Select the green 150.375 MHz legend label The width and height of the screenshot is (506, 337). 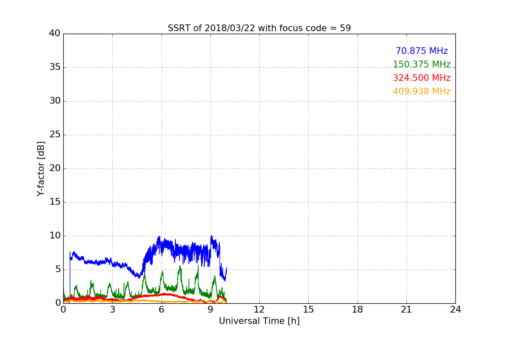[x=422, y=64]
